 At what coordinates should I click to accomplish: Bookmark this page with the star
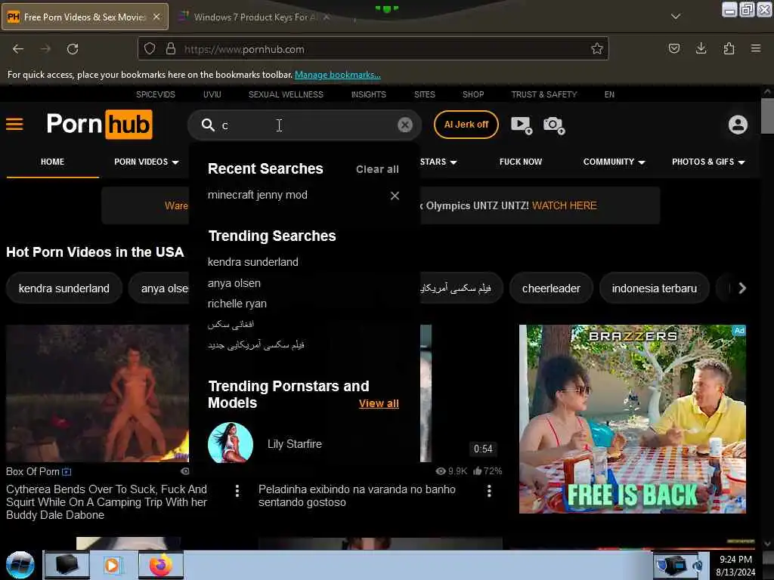(x=597, y=48)
